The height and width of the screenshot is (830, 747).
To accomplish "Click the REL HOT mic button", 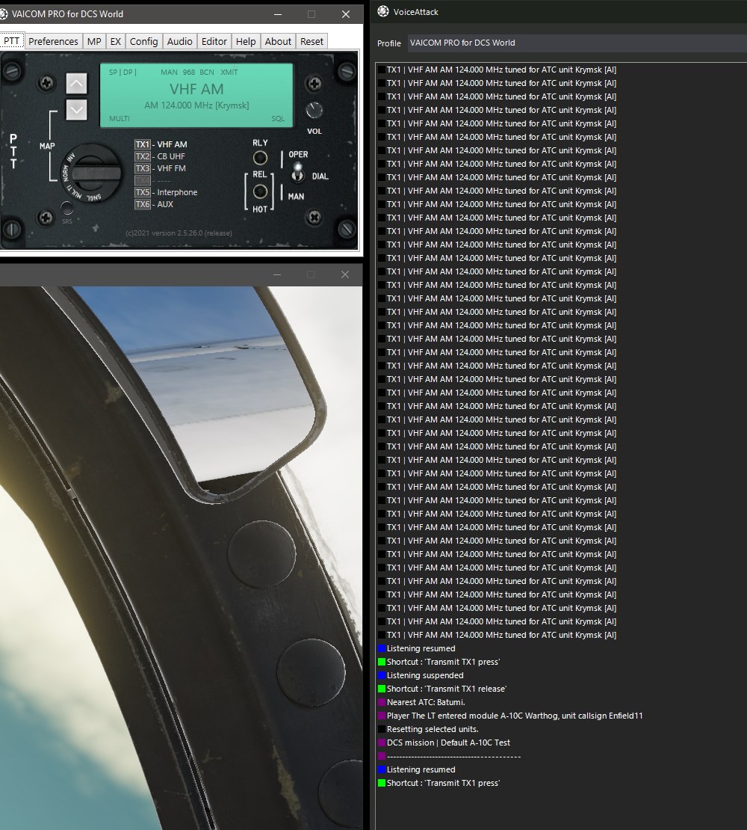I will pos(259,191).
